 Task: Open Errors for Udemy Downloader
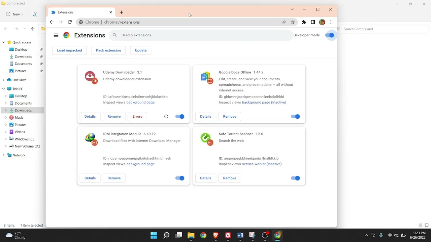pyautogui.click(x=137, y=117)
